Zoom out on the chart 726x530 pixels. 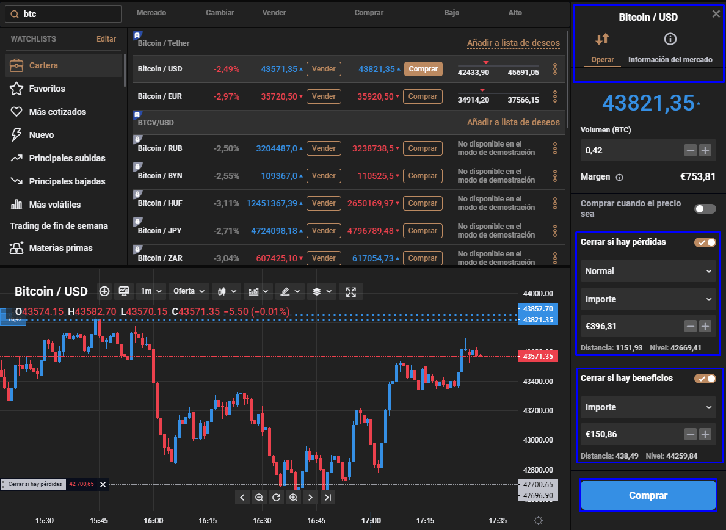260,498
